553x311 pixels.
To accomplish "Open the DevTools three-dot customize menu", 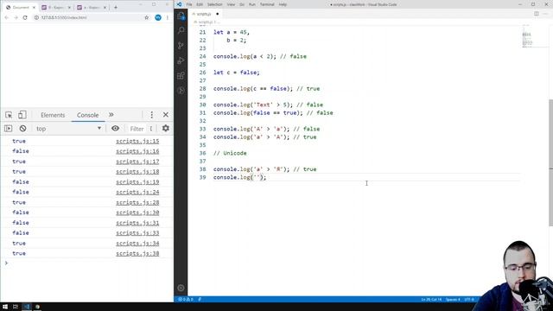I will click(x=152, y=115).
